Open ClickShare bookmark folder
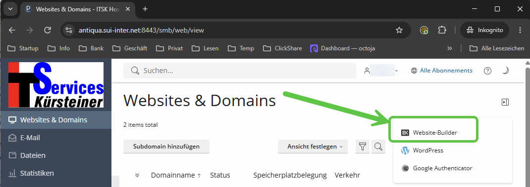Viewport: 530px width, 187px height. [x=282, y=48]
